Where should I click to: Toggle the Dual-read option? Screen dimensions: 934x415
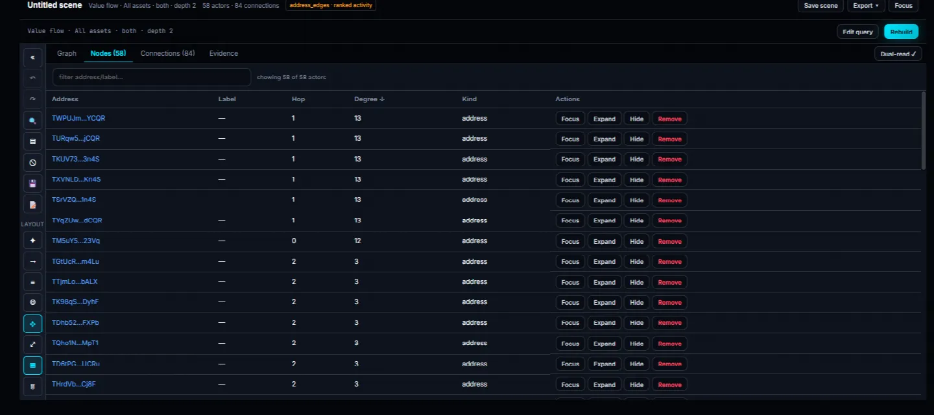[x=898, y=54]
